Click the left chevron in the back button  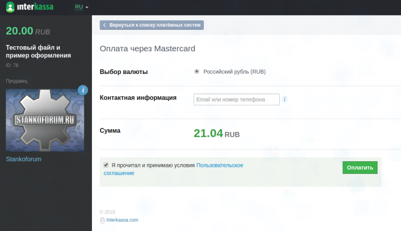104,25
